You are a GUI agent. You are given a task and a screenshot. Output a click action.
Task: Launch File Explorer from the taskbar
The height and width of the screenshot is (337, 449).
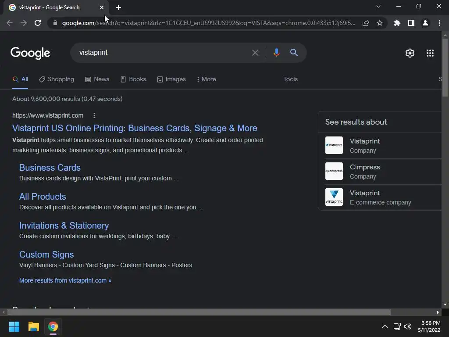point(33,326)
